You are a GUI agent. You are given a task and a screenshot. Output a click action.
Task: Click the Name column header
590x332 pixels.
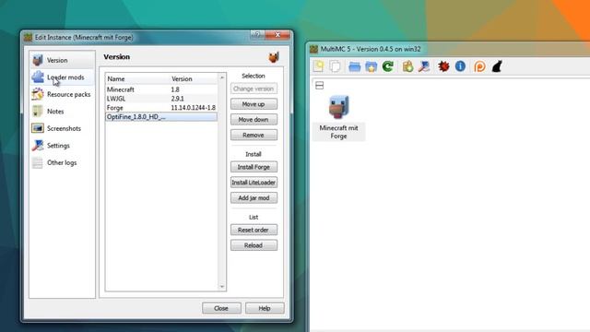(x=137, y=78)
